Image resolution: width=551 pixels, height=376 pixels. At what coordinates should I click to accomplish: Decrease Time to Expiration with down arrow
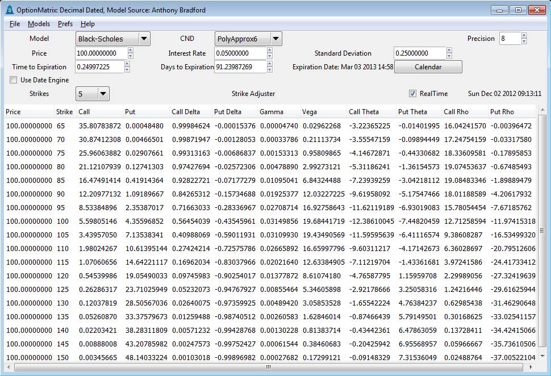coord(128,70)
